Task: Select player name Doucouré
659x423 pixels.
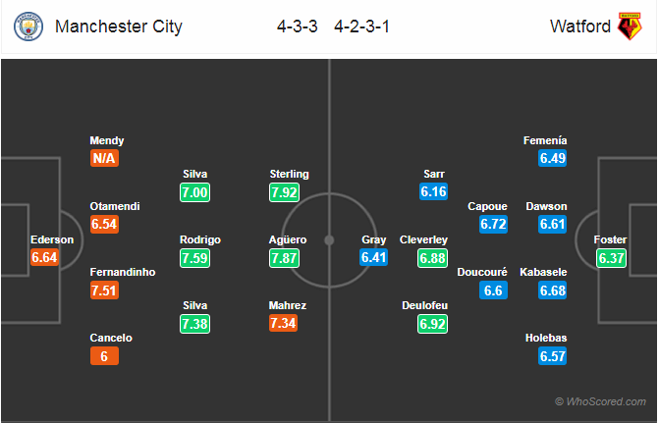Action: [482, 272]
